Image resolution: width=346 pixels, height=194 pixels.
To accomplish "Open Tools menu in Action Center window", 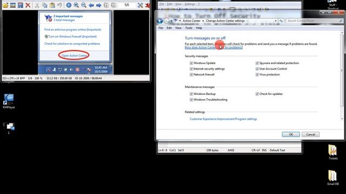I will click(189, 28).
